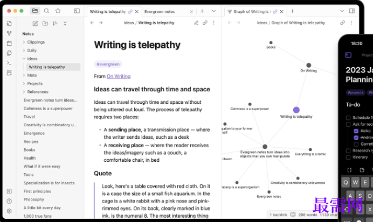Create a new folder icon
Image resolution: width=373 pixels, height=222 pixels.
pos(45,23)
